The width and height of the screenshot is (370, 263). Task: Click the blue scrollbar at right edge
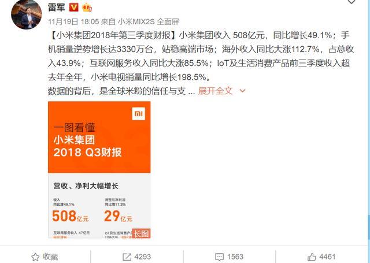tap(369, 227)
